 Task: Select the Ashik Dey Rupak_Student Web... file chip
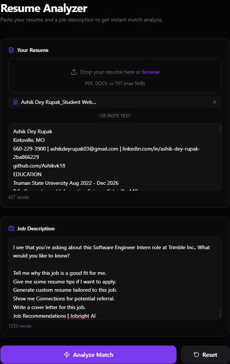pyautogui.click(x=115, y=102)
